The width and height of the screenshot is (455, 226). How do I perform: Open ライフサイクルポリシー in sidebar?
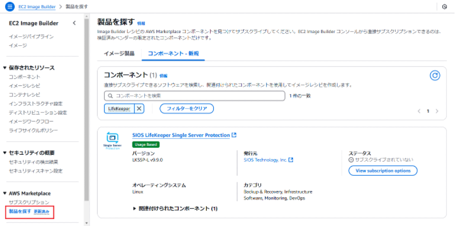33,131
